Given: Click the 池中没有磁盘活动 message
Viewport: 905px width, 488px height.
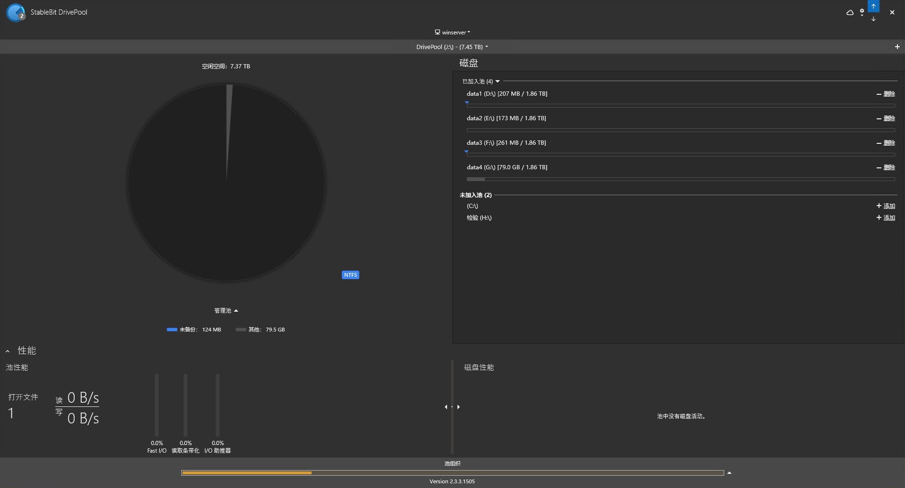Looking at the screenshot, I should pos(681,416).
